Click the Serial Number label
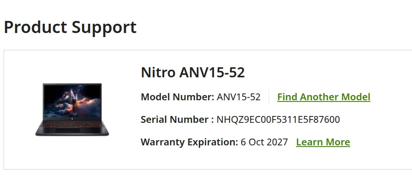This screenshot has width=412, height=178. pos(177,120)
